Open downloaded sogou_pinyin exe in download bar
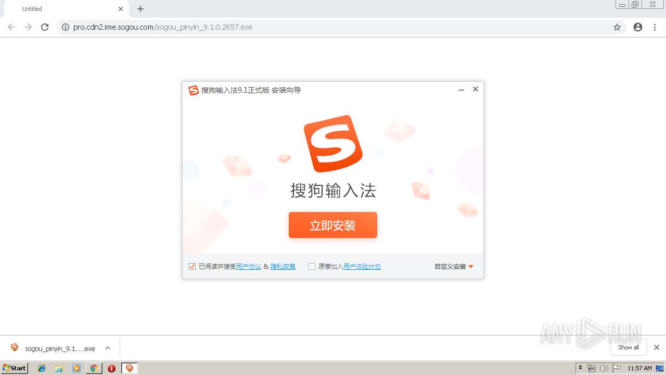Screen dimensions: 666x375 point(53,348)
